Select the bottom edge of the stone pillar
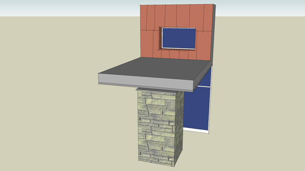 [x=157, y=164]
